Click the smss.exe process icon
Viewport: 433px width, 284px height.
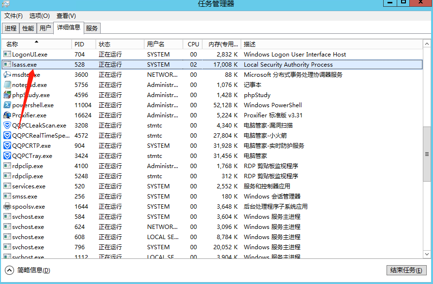[7, 196]
